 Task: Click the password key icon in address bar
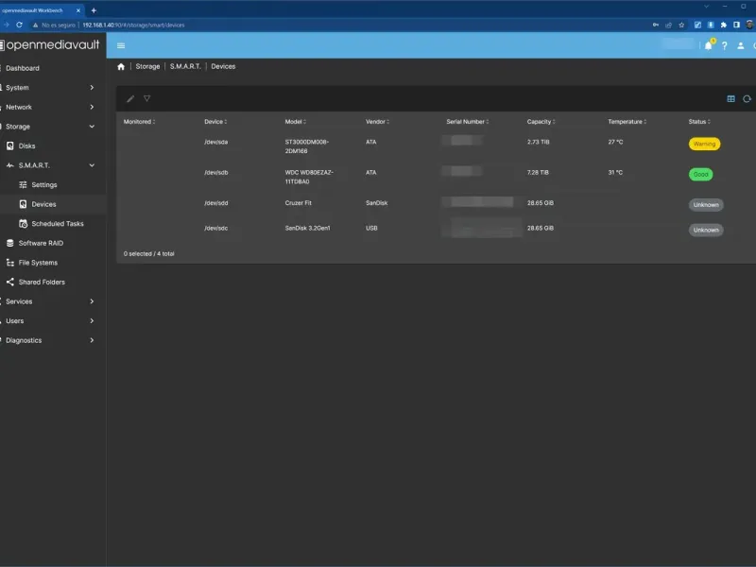pyautogui.click(x=656, y=26)
